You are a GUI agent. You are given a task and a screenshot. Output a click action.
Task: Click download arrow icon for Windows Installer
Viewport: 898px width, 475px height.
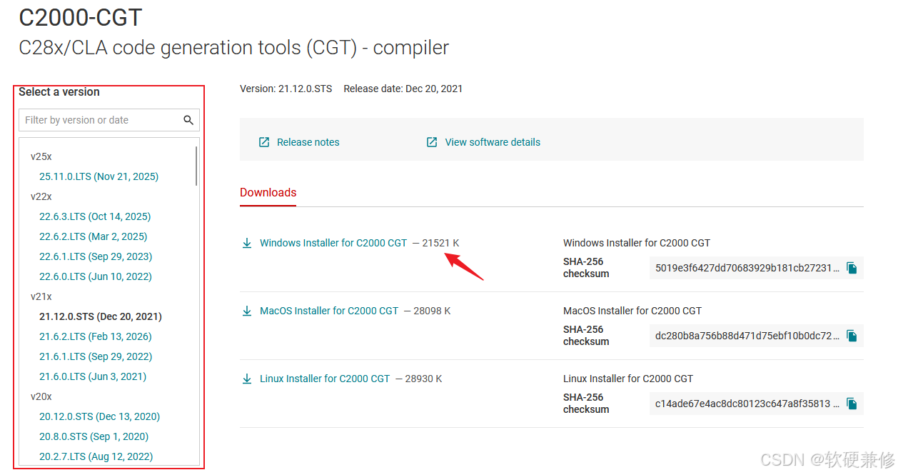(x=247, y=243)
